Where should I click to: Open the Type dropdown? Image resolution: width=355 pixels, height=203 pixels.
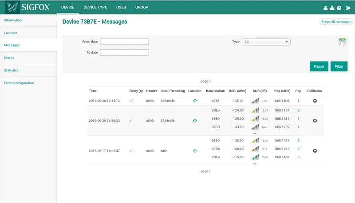266,42
